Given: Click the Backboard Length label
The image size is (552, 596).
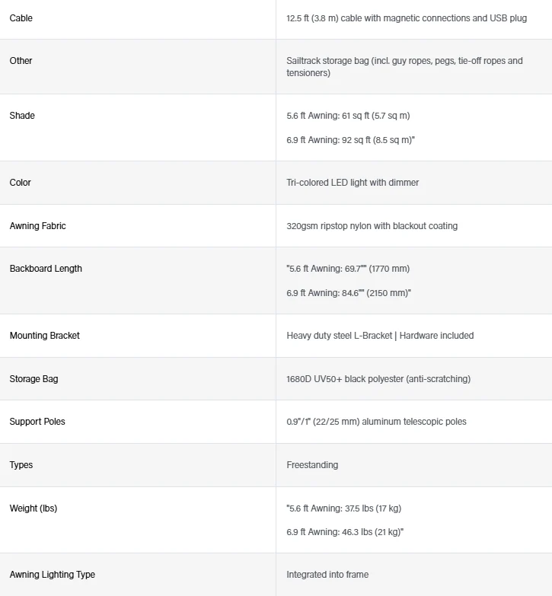Looking at the screenshot, I should (x=46, y=269).
